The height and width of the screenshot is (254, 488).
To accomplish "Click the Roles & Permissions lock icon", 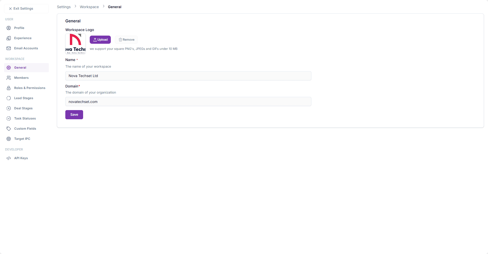I will click(9, 88).
